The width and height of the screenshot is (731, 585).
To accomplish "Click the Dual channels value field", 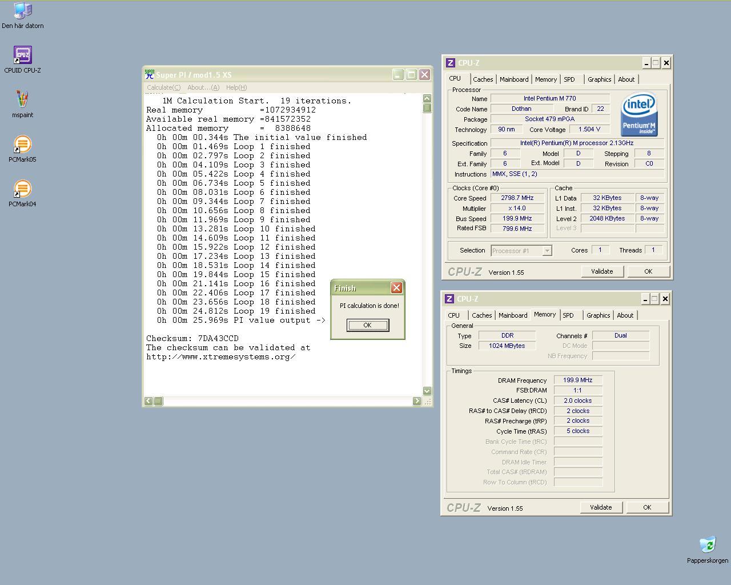I will [x=621, y=335].
